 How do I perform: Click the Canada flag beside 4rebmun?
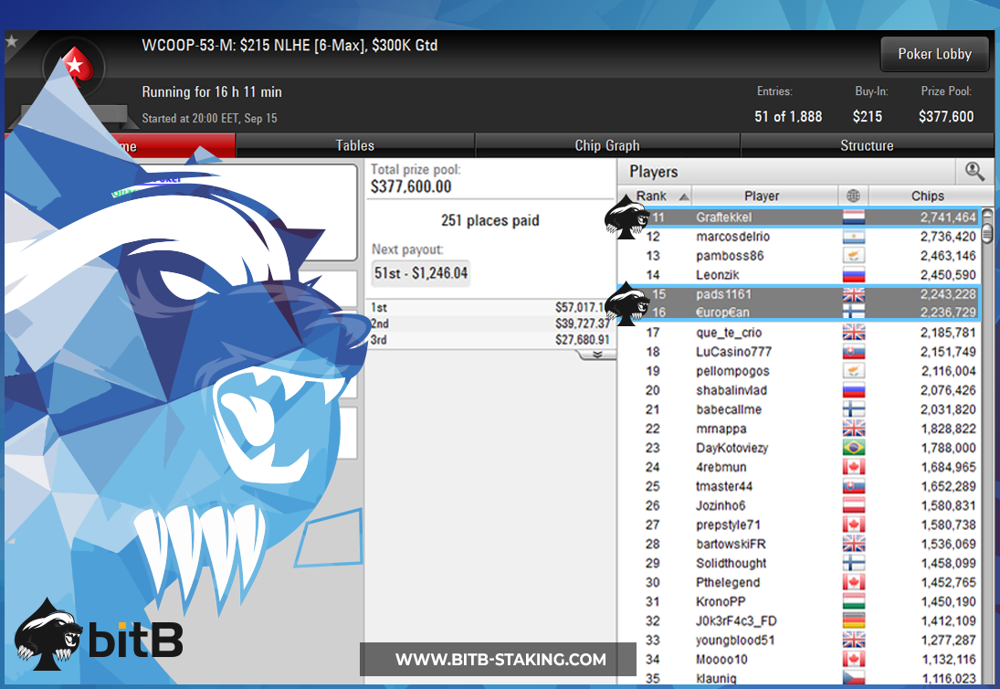[x=853, y=467]
